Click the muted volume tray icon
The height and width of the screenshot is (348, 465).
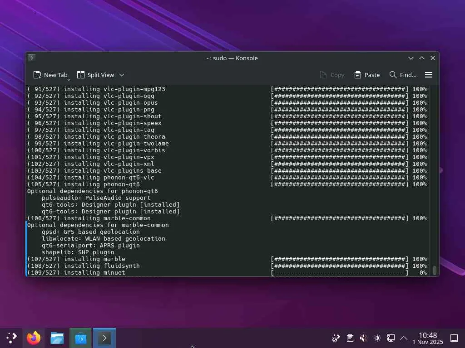pyautogui.click(x=364, y=338)
